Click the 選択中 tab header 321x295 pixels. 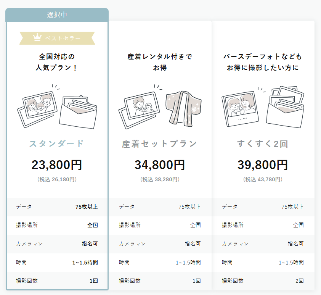57,15
